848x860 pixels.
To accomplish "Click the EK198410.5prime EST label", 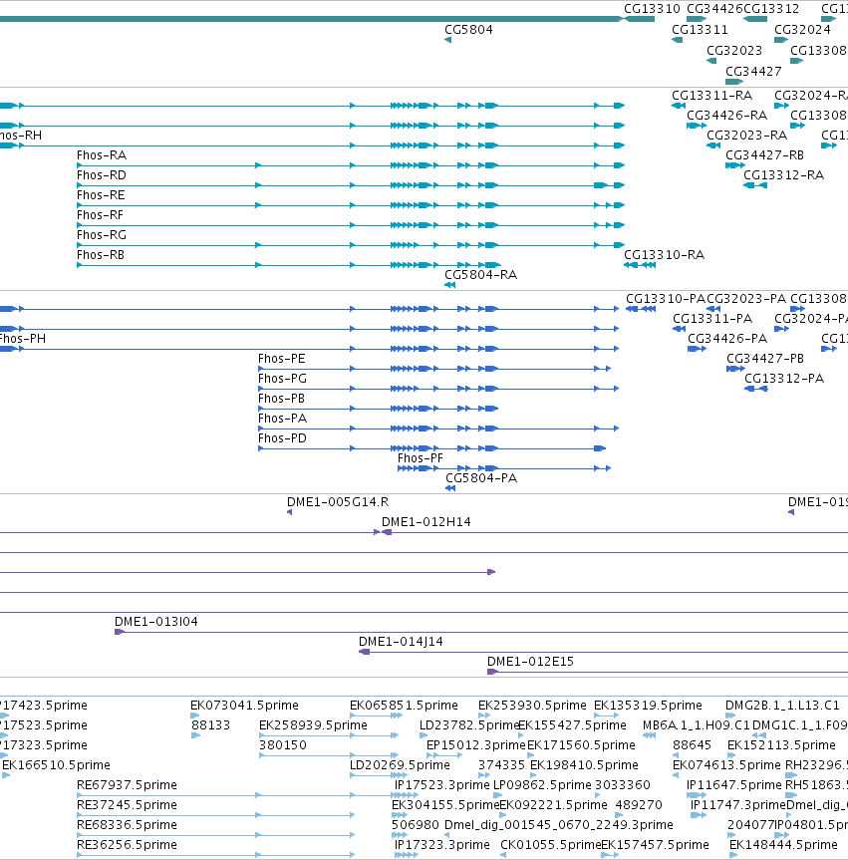I will click(x=584, y=765).
